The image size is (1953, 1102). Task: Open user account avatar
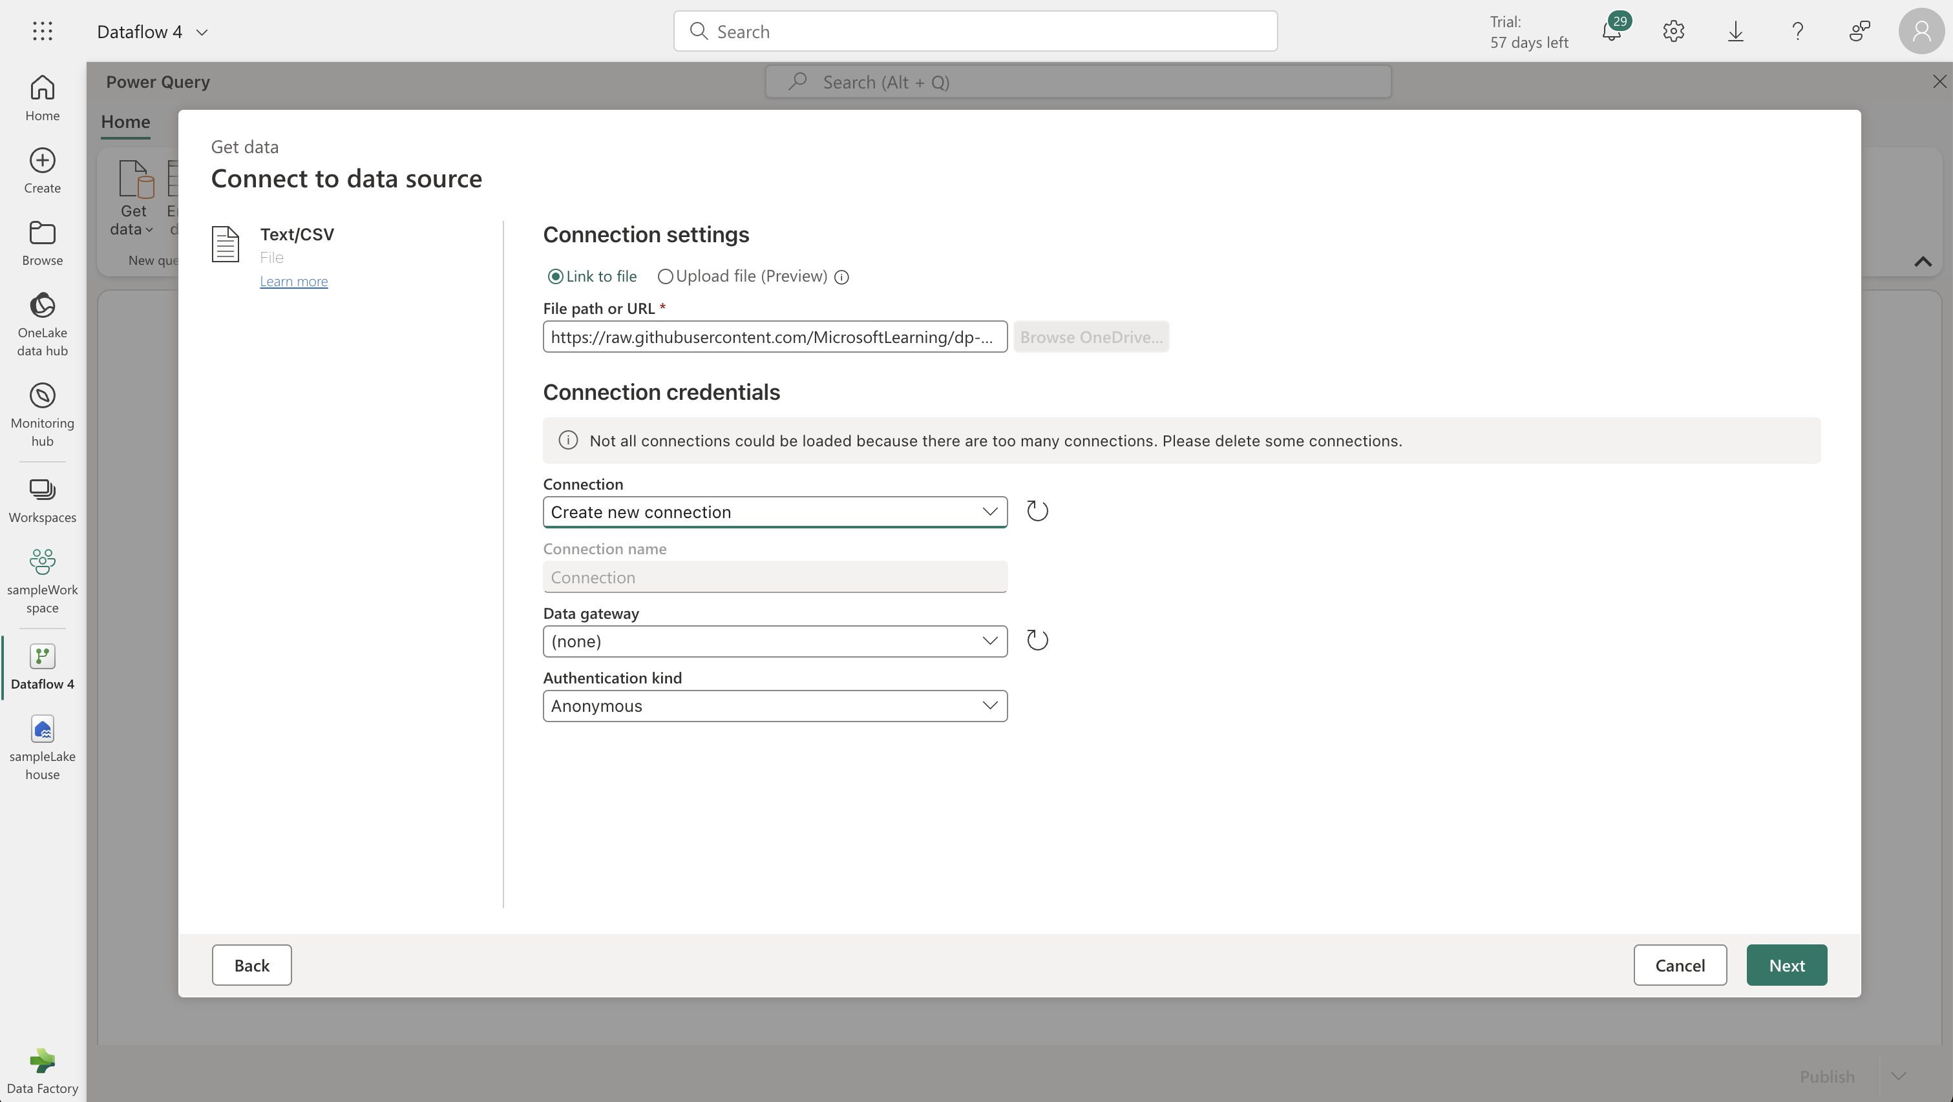coord(1921,31)
